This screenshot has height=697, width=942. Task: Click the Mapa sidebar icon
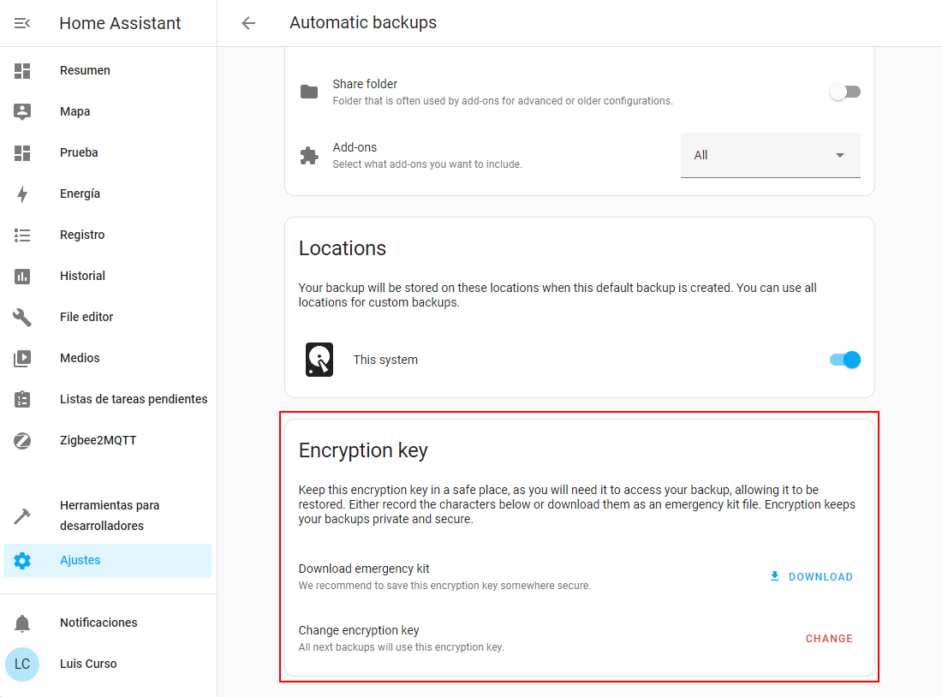tap(22, 111)
